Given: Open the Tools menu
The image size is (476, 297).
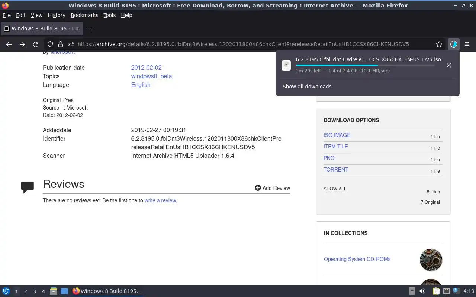Looking at the screenshot, I should coord(110,15).
